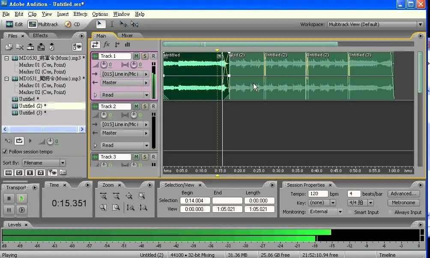This screenshot has height=258, width=430.
Task: Click the Zoom In Horizontally icon
Action: (x=103, y=196)
